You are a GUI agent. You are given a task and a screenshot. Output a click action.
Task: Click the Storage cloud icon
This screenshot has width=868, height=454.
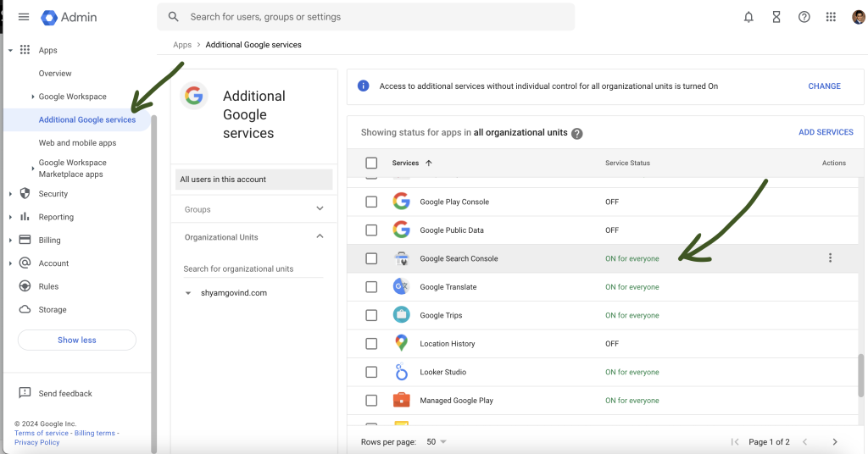click(x=25, y=309)
